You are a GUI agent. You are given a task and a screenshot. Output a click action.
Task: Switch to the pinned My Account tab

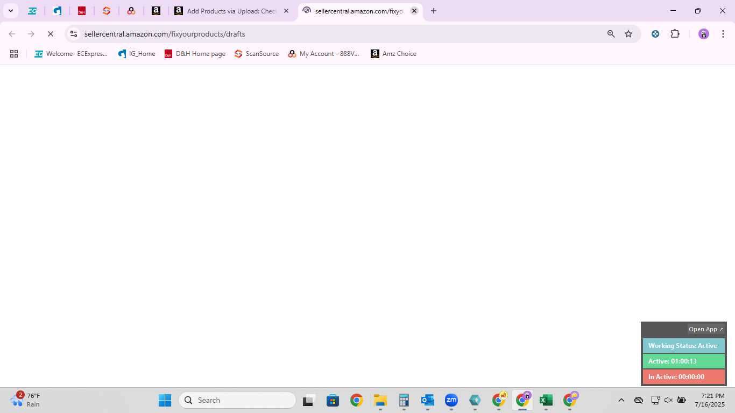(x=131, y=11)
